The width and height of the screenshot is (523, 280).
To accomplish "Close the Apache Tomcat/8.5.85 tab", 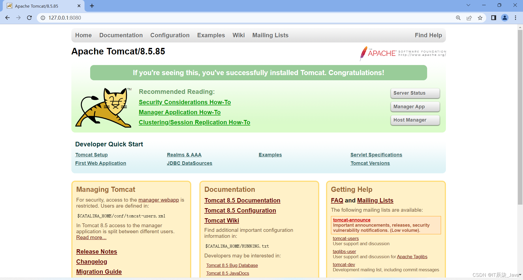I will point(79,6).
